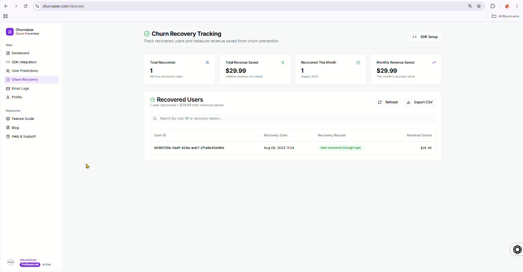Open the Profile page

click(x=17, y=97)
